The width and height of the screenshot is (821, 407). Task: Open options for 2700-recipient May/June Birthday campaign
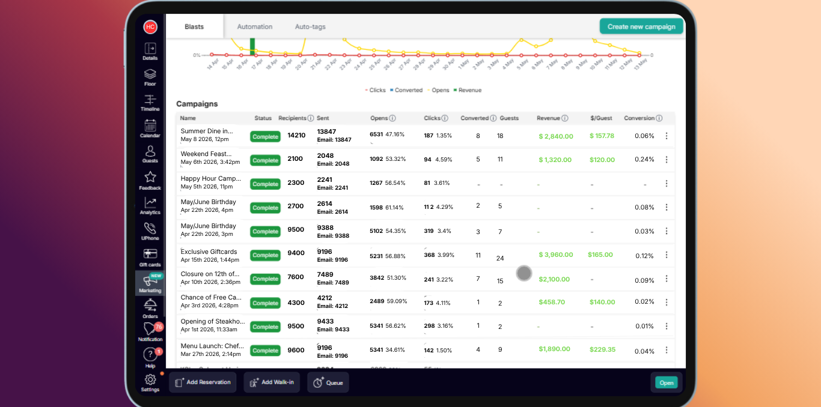click(x=667, y=207)
